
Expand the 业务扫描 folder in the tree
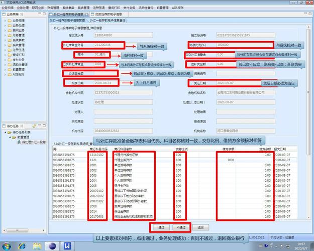pyautogui.click(x=5, y=21)
